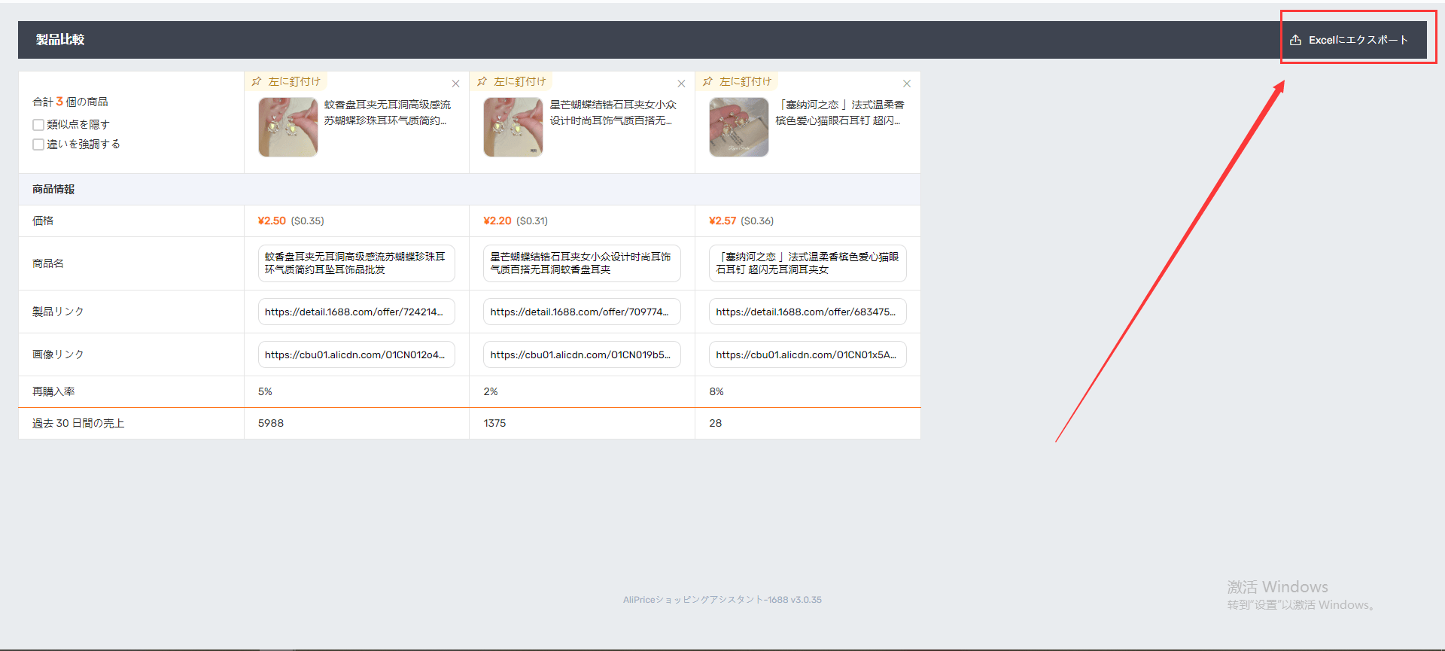
Task: Remove the first product from comparison
Action: [455, 84]
